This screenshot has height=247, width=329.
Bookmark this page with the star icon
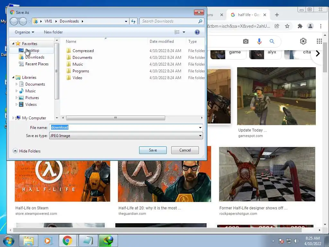tap(287, 26)
